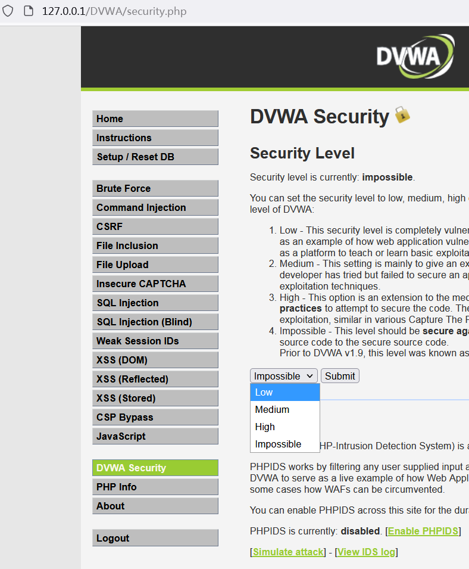Image resolution: width=469 pixels, height=569 pixels.
Task: Open Command Injection module
Action: pyautogui.click(x=155, y=207)
